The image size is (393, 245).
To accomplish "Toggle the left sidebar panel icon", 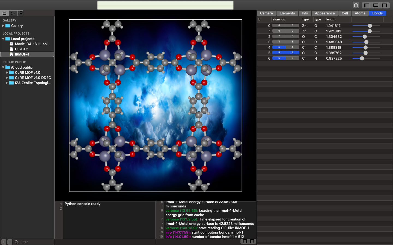I will pos(367,5).
